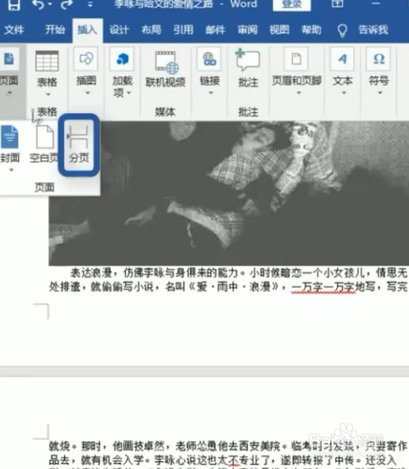
Task: Open the 布局 tab
Action: 151,30
